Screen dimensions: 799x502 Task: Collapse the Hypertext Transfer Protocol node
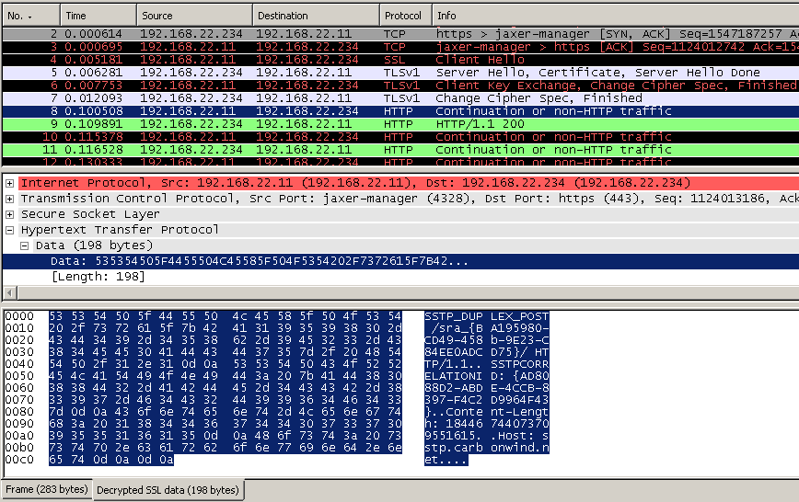pyautogui.click(x=9, y=230)
